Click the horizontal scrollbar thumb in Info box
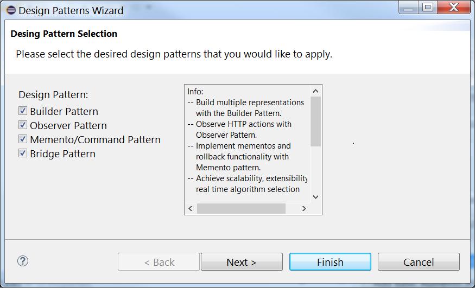The image size is (475, 288). click(241, 208)
